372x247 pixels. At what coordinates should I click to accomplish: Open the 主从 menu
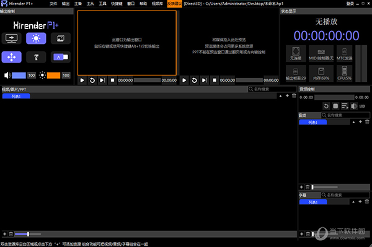(91, 4)
